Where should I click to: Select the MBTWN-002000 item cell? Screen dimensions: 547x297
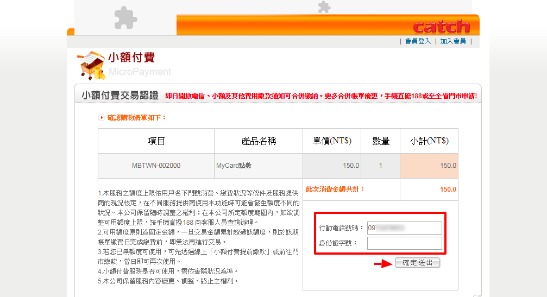pyautogui.click(x=156, y=166)
